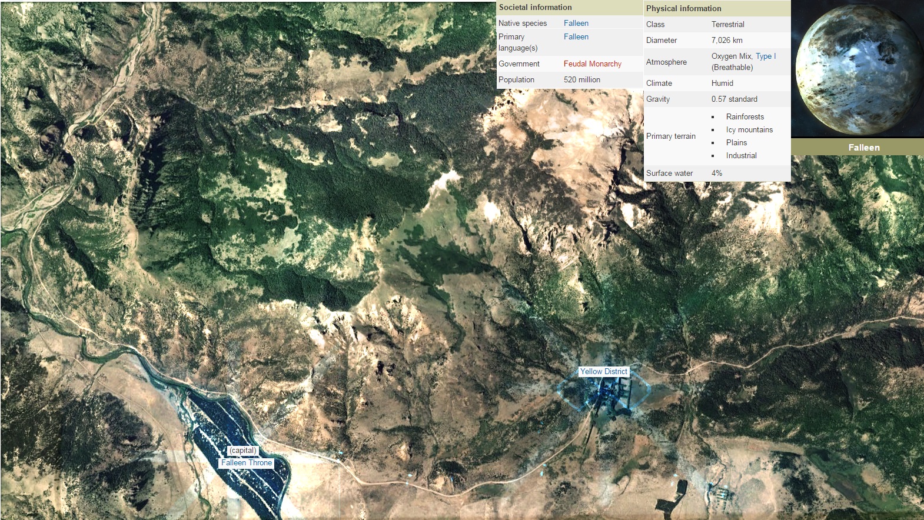Open the Falleen link beside Primary language(s)
924x520 pixels.
576,36
